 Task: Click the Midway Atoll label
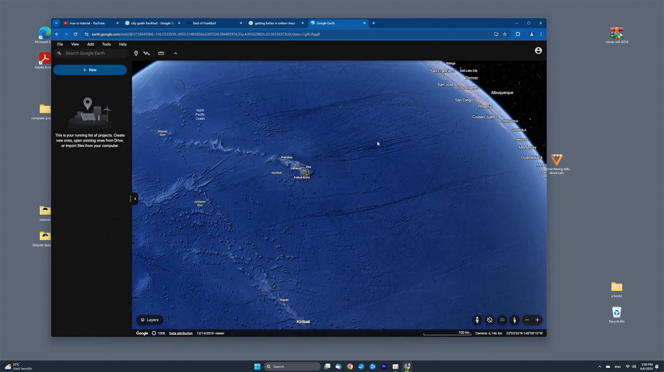pos(163,133)
